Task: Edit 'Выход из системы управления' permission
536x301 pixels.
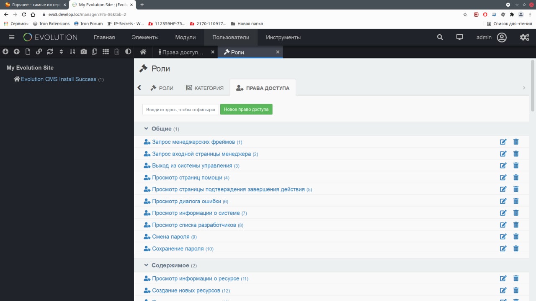Action: point(503,166)
